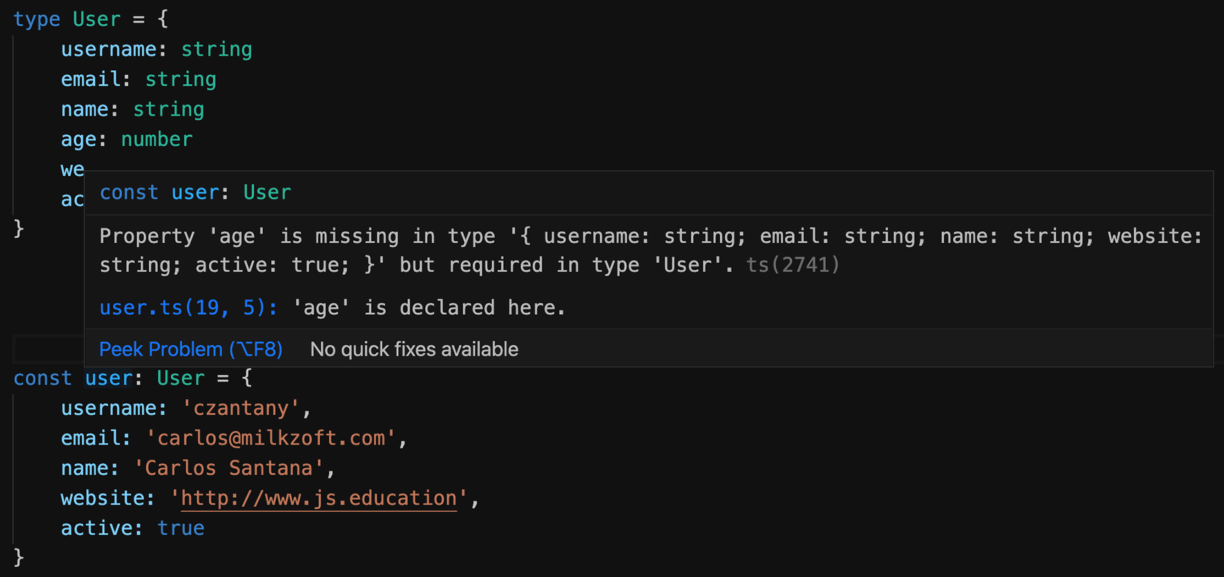1224x577 pixels.
Task: Click the 'carlos@milkzoft.com' email string
Action: click(x=271, y=439)
